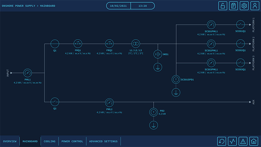Select the PML2 power meter symbol
The width and height of the screenshot is (261, 147).
tap(109, 103)
